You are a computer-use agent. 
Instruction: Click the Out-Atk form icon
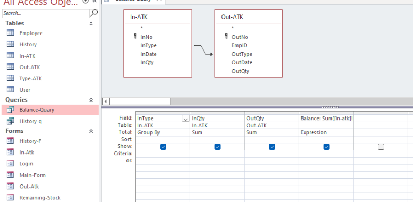click(10, 186)
